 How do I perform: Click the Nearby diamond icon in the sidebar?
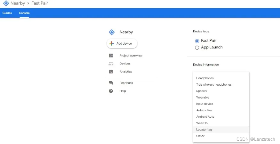click(112, 32)
